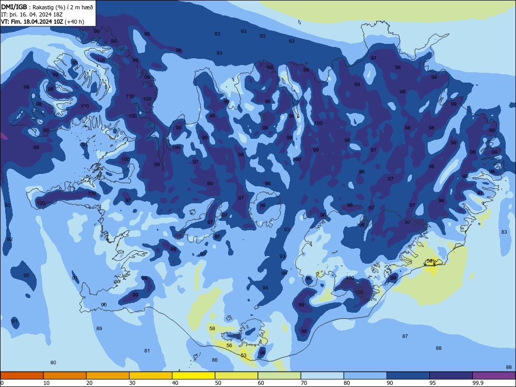This screenshot has height=387, width=516.
Task: Click the 89 humidity value on the map
Action: click(100, 328)
